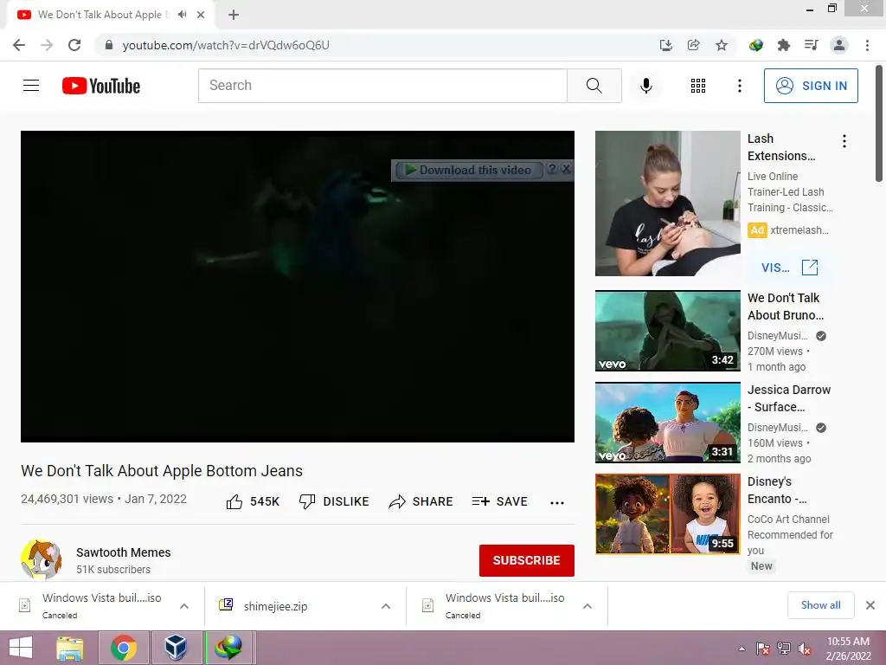
Task: Open the Chrome extensions puzzle icon
Action: (x=783, y=45)
